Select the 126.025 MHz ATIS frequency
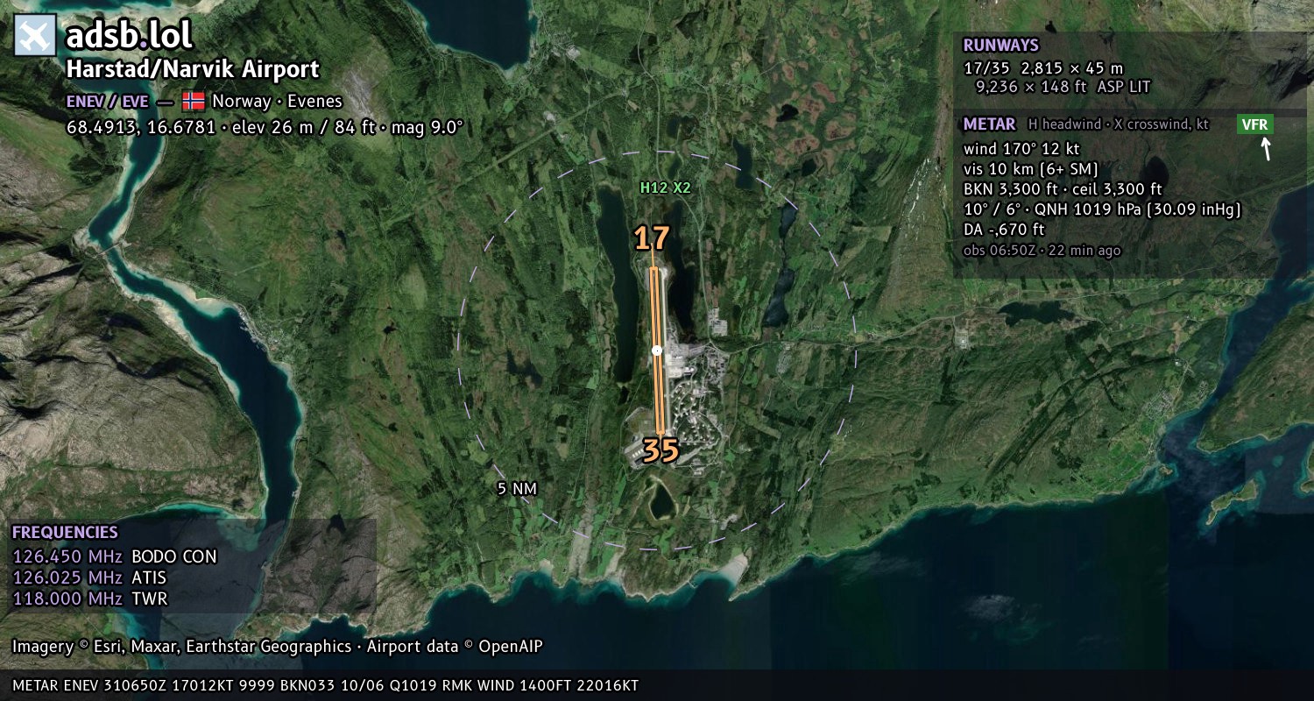This screenshot has width=1314, height=701. pos(89,577)
